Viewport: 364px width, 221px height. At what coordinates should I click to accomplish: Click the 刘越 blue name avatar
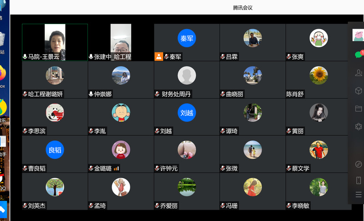point(187,113)
